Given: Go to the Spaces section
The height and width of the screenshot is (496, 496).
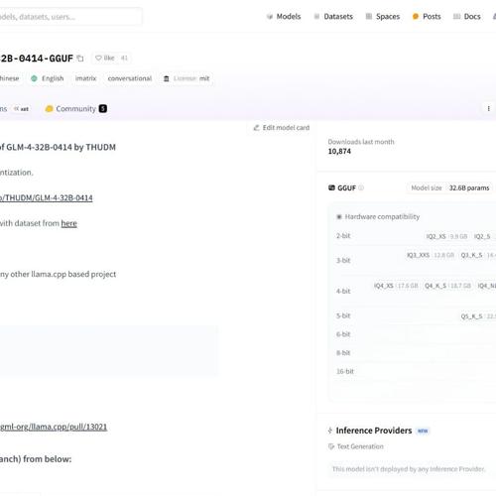Looking at the screenshot, I should coord(383,17).
